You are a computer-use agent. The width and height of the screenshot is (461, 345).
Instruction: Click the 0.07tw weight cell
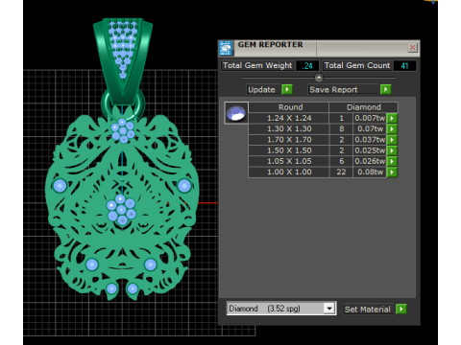pyautogui.click(x=370, y=129)
